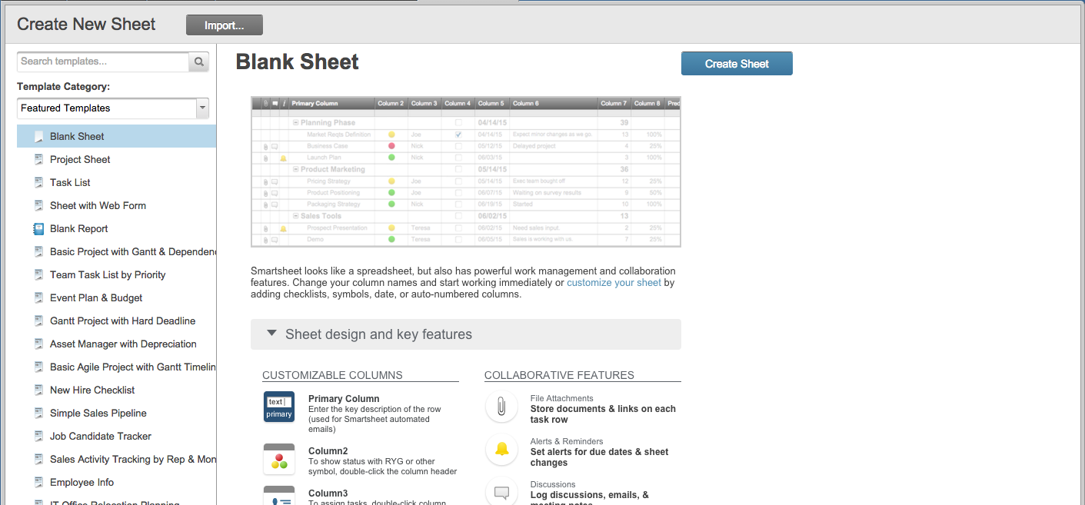Click the Job Candidate Tracker icon

(x=38, y=437)
